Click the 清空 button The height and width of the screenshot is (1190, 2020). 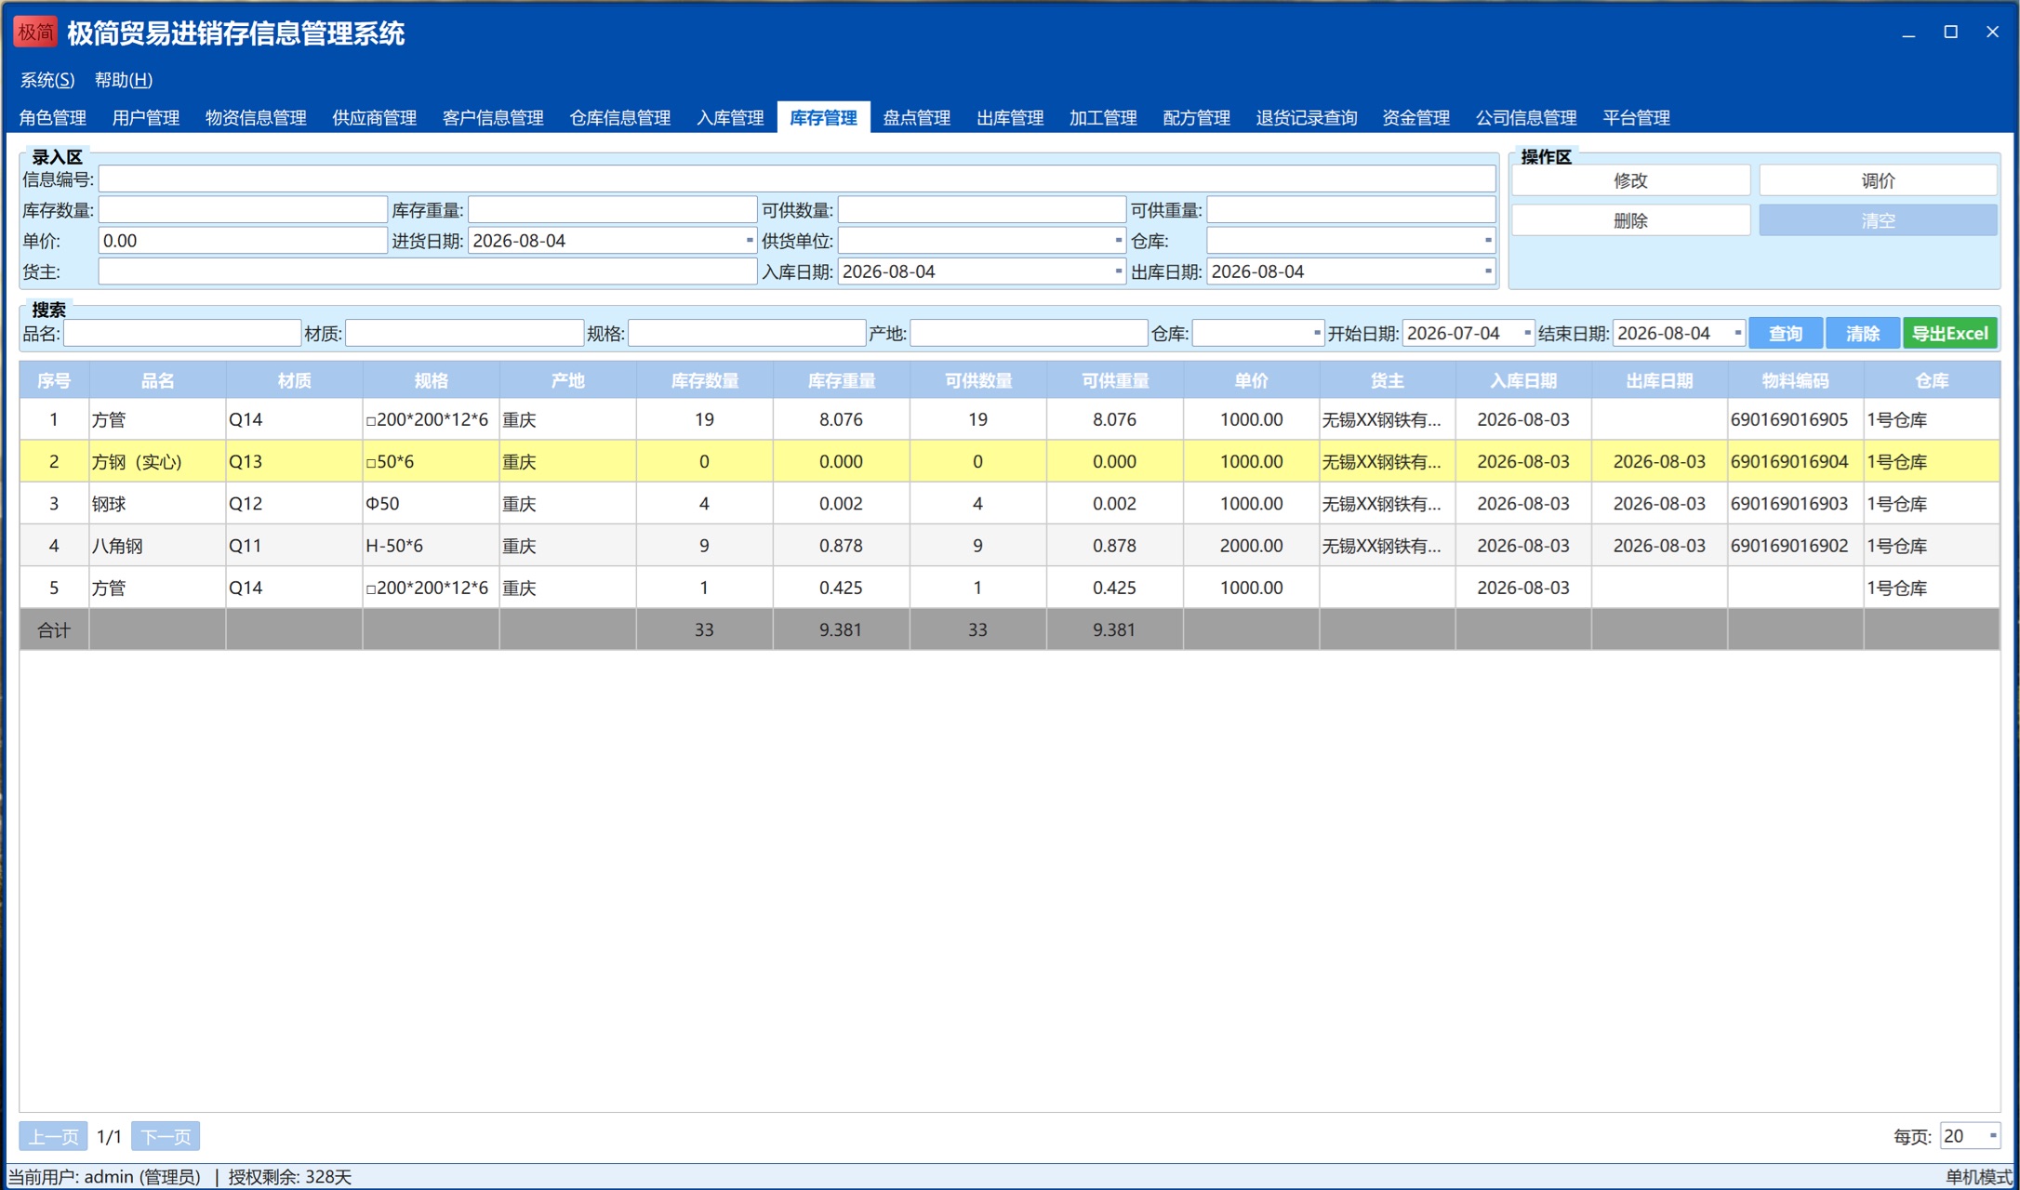pyautogui.click(x=1878, y=220)
